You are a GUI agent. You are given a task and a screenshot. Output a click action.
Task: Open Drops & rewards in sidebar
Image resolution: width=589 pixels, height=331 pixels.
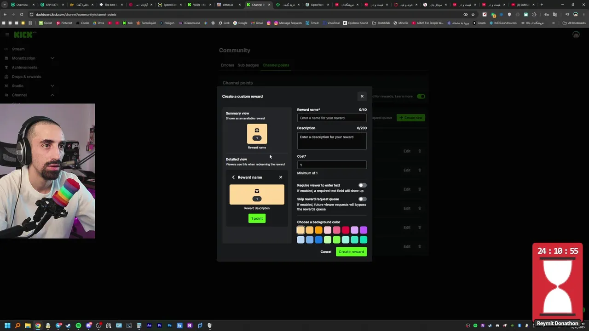click(26, 76)
